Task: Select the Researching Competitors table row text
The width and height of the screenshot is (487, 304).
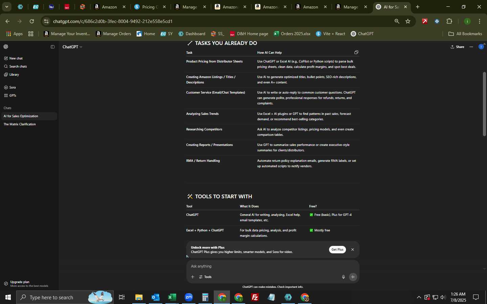Action: (x=204, y=129)
